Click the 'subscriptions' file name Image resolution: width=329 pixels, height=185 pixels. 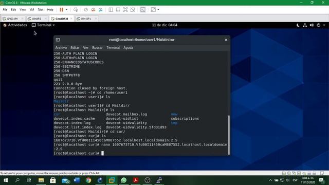[x=185, y=119]
